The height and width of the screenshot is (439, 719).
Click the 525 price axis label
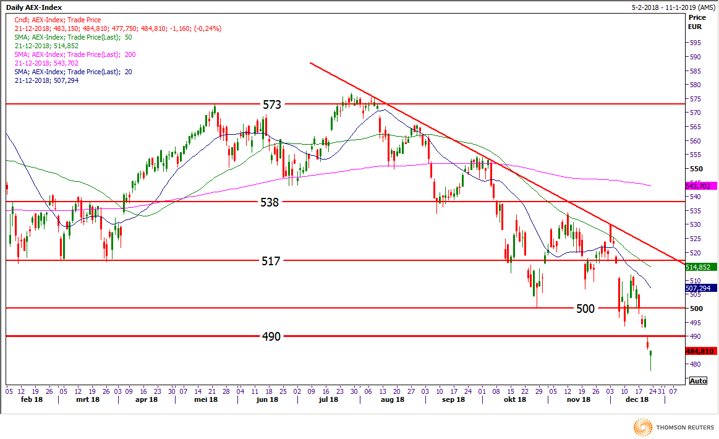pos(695,239)
